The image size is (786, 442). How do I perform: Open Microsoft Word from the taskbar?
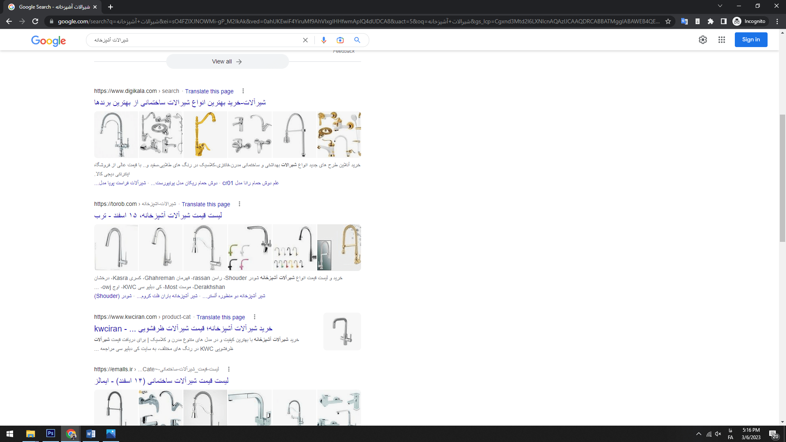click(91, 434)
